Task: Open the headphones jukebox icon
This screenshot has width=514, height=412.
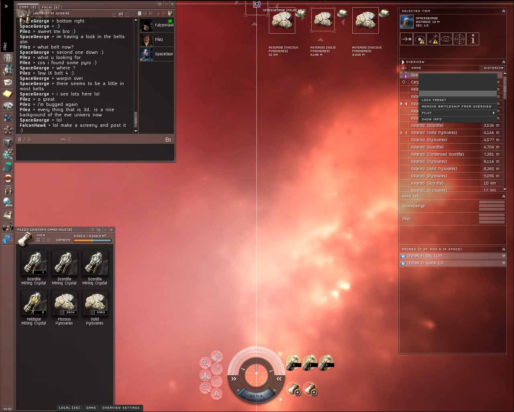Action: click(8, 227)
